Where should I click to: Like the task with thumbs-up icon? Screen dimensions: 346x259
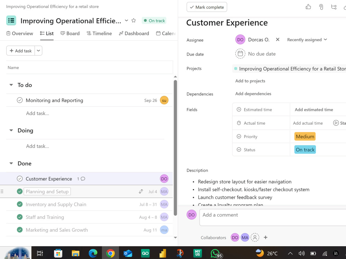coord(308,7)
